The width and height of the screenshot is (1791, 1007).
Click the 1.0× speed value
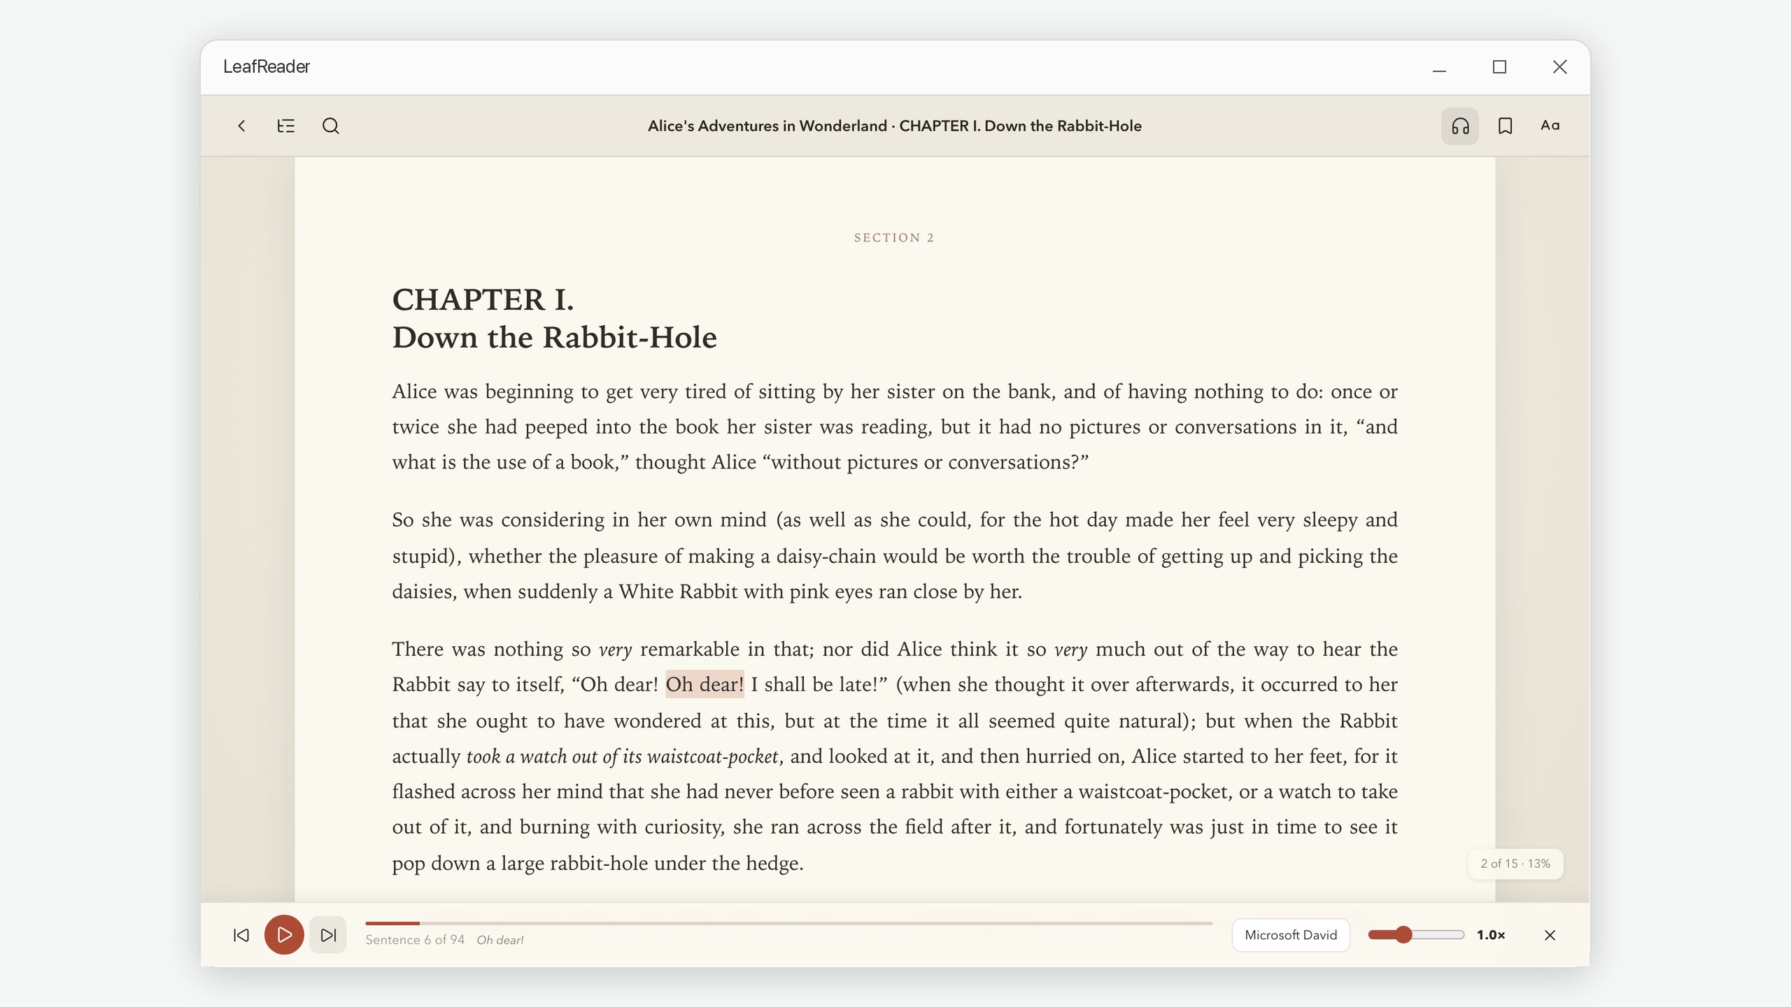click(x=1491, y=935)
